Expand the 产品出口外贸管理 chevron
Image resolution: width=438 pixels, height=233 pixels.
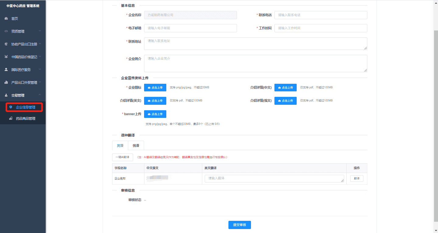(x=40, y=82)
